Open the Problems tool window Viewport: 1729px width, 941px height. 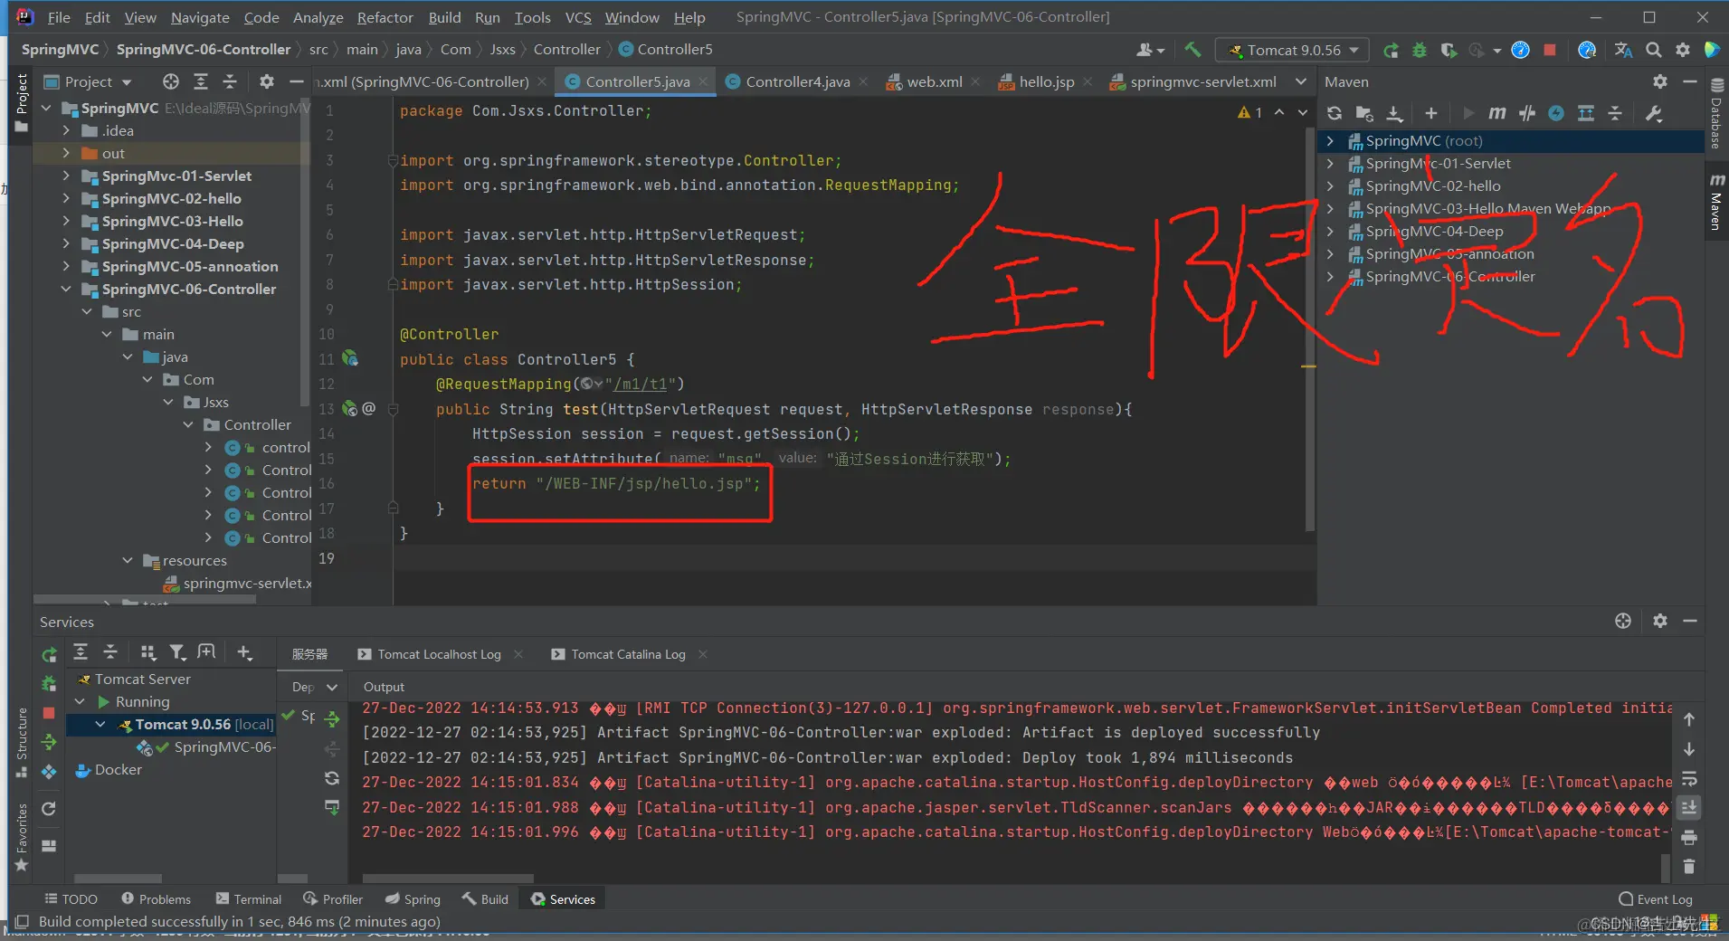coord(156,899)
